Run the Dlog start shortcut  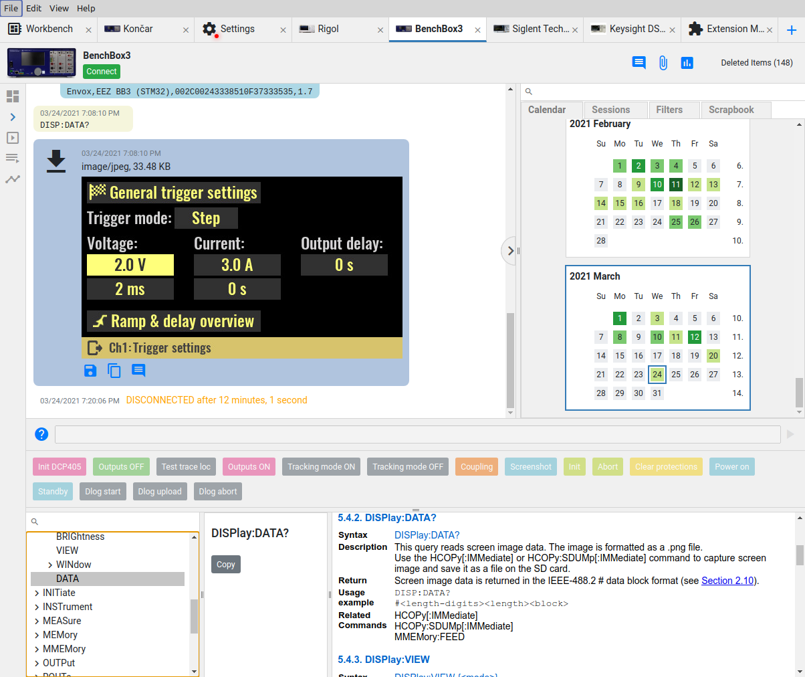point(103,492)
